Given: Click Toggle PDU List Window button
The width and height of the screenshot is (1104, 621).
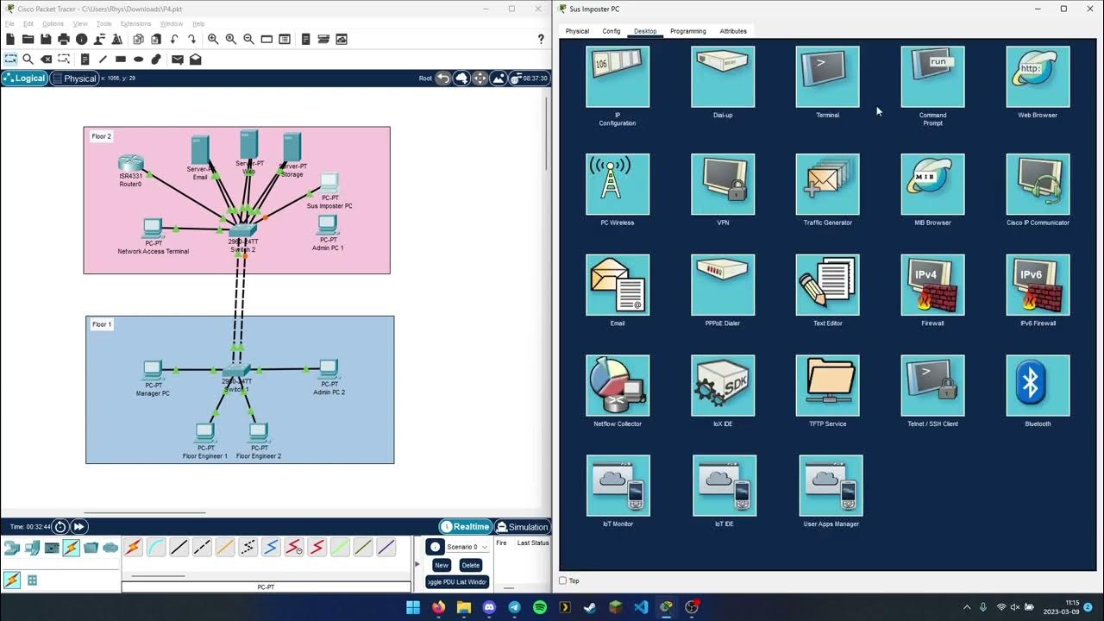Looking at the screenshot, I should tap(457, 582).
